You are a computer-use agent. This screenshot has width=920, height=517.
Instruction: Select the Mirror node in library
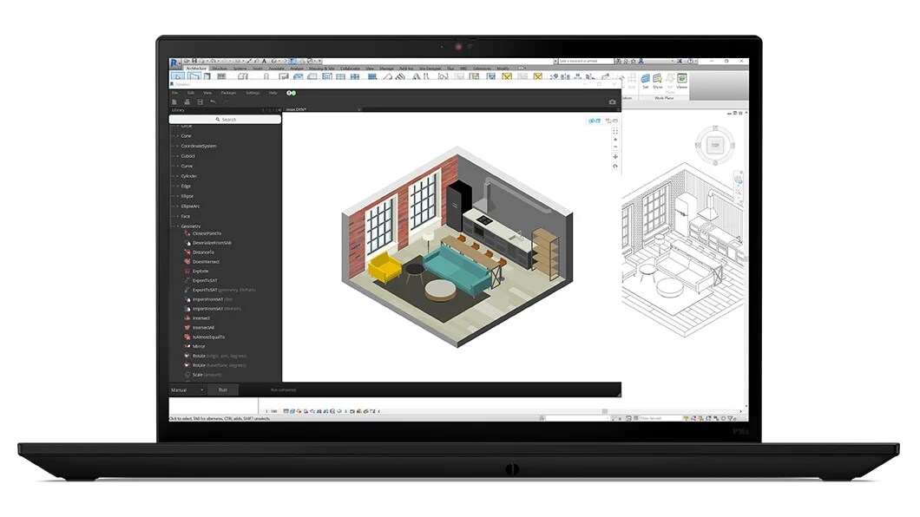tap(199, 346)
